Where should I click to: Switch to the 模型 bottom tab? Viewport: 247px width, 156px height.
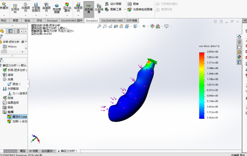tap(22, 151)
